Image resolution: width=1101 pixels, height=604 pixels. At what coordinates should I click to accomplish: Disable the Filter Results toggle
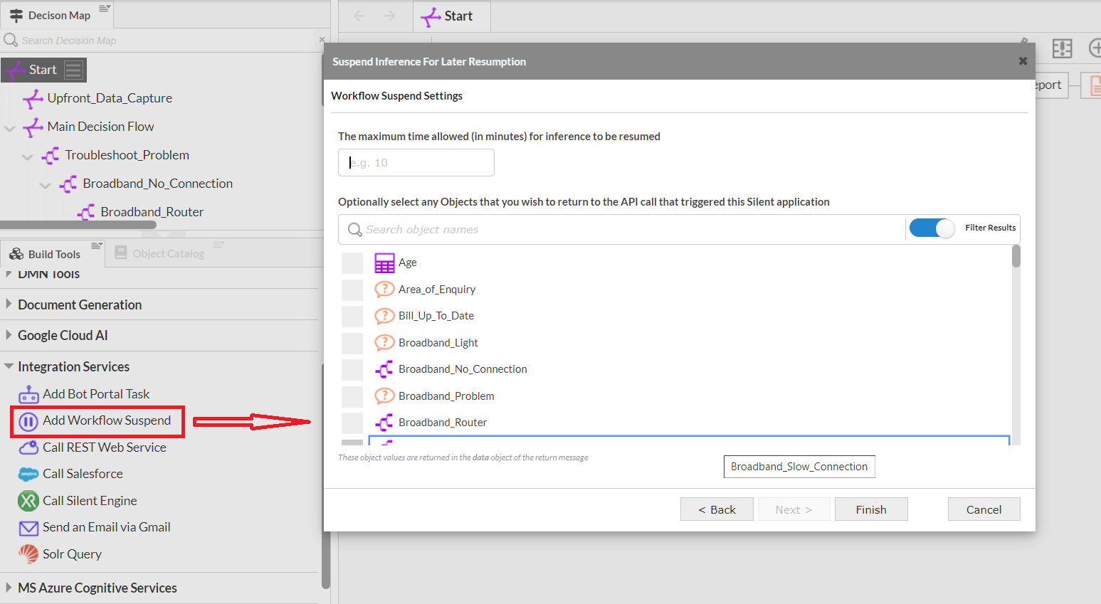932,228
